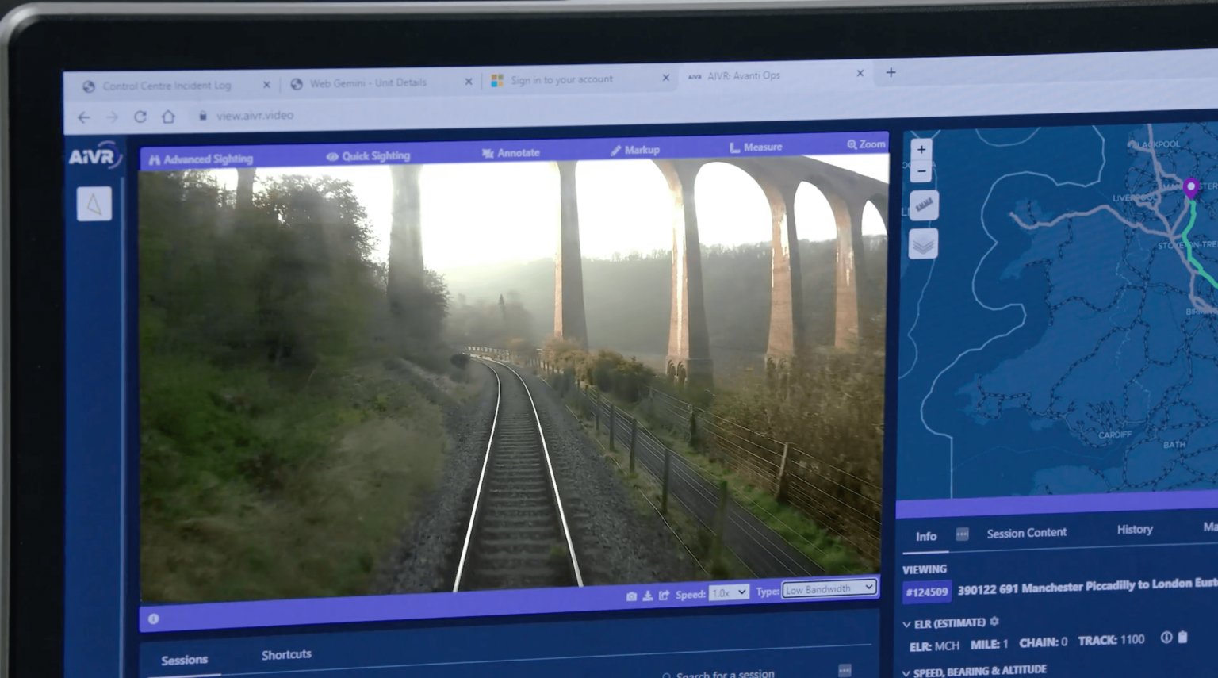Switch to the Shortcuts tab
1218x678 pixels.
(285, 653)
